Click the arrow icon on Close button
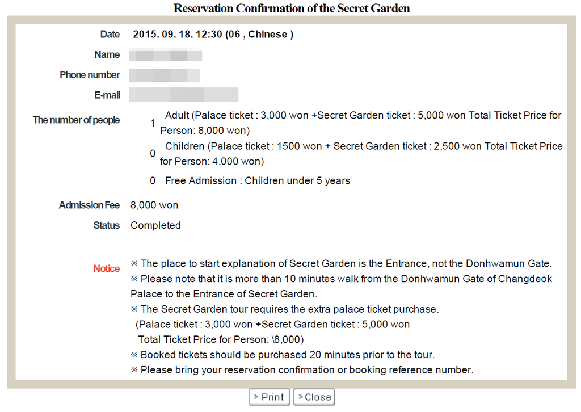Viewport: 581px width, 412px height. tap(300, 397)
